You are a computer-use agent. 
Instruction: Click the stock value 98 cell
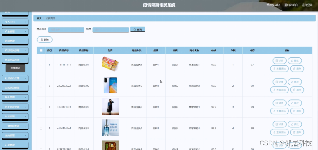pyautogui.click(x=252, y=128)
